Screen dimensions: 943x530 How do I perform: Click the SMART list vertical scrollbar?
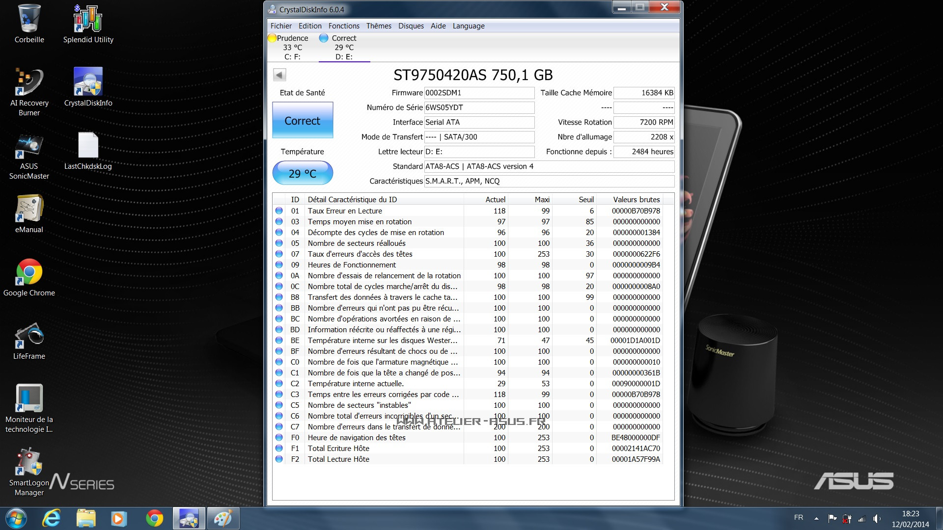click(x=669, y=344)
